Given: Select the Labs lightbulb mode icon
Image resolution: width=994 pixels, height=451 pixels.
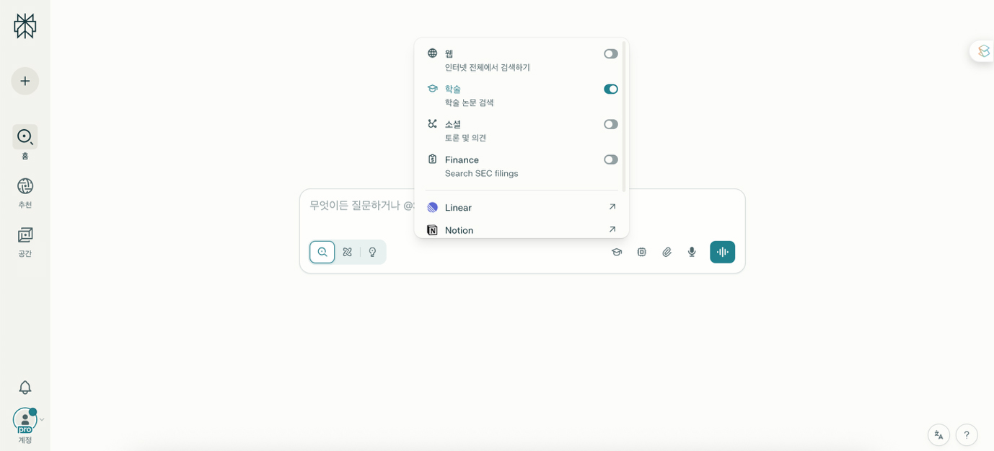Looking at the screenshot, I should click(x=372, y=252).
